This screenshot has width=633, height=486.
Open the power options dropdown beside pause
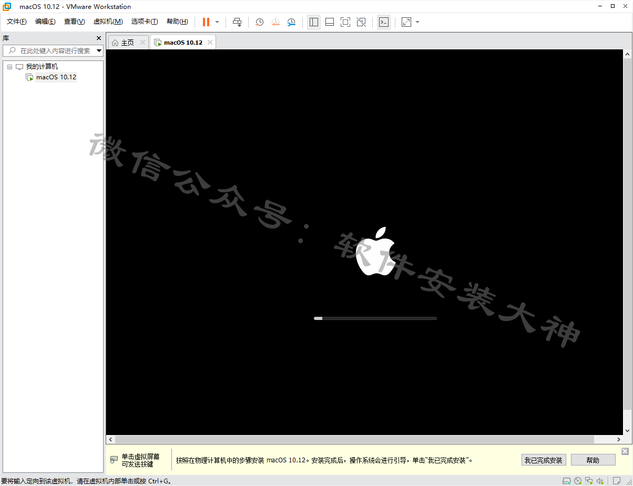(217, 22)
